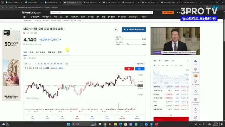Open the tab search chevron in Chrome
This screenshot has width=225, height=127.
point(2,2)
